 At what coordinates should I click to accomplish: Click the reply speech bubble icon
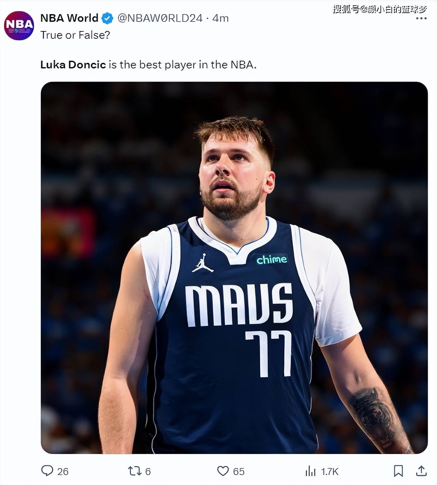(47, 471)
